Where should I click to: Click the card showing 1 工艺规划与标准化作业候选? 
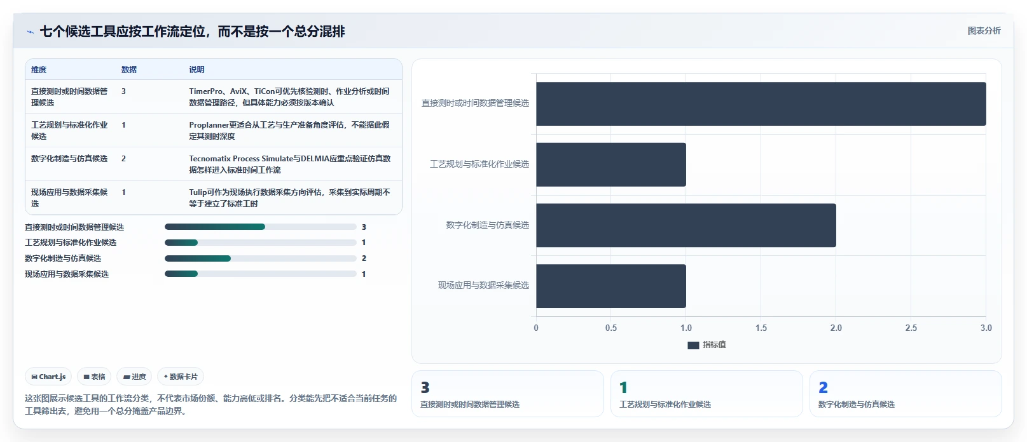click(706, 394)
